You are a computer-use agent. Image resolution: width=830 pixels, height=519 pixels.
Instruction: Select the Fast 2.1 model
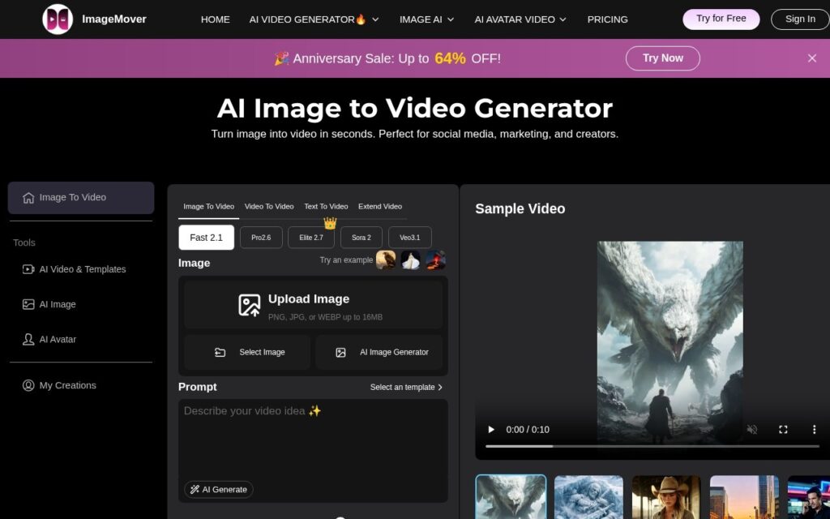(207, 238)
